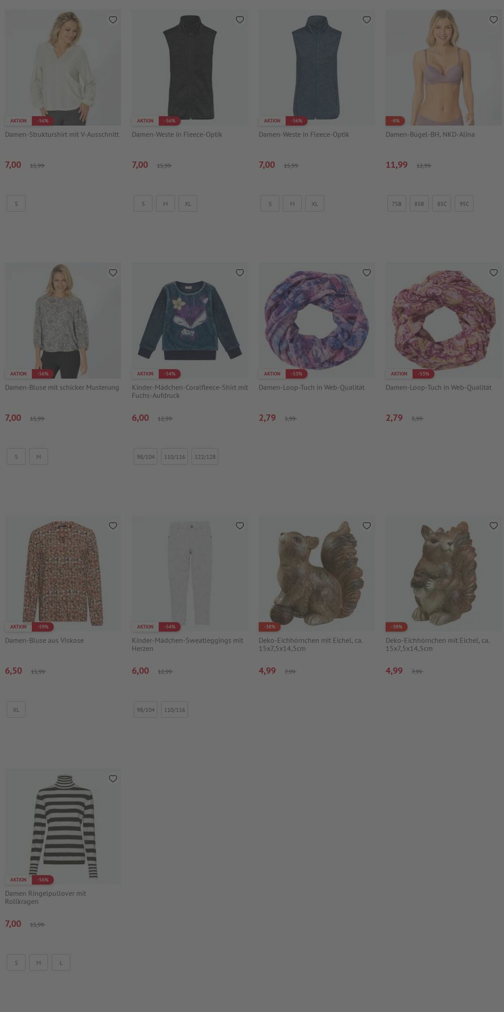The width and height of the screenshot is (504, 1012).
Task: Click the fox sweatshirt product image
Action: coord(190,321)
